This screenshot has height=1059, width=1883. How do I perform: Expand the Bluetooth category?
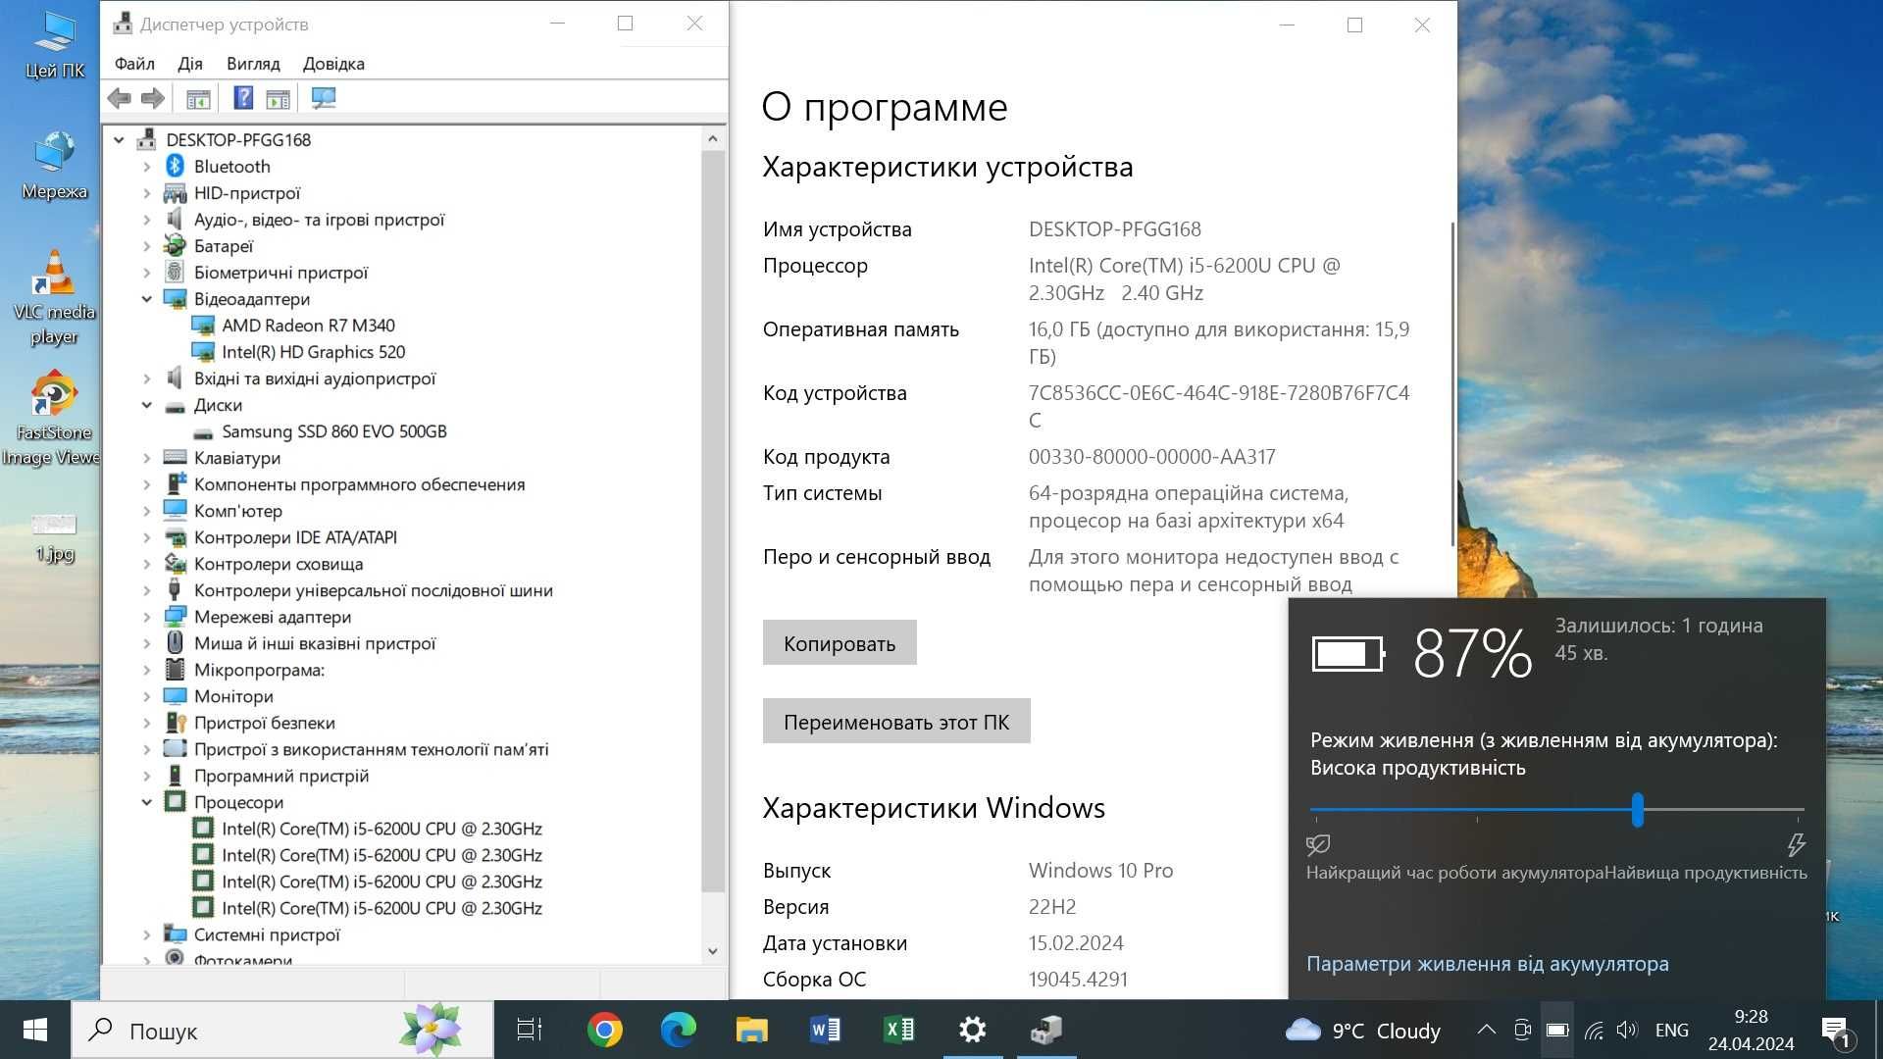click(x=147, y=167)
